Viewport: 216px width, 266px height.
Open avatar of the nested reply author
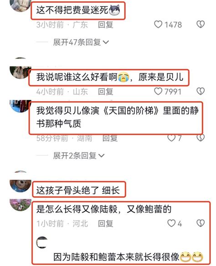pyautogui.click(x=42, y=242)
